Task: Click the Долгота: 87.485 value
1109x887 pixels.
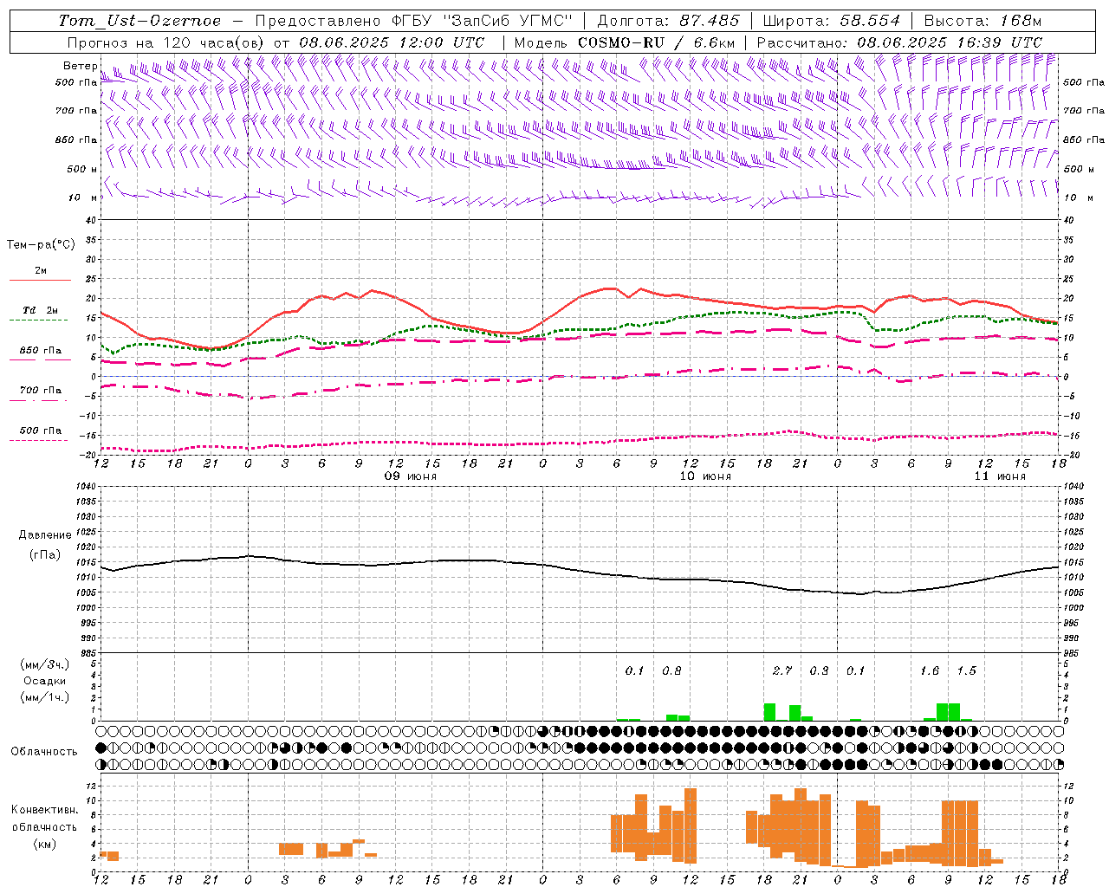Action: [668, 21]
